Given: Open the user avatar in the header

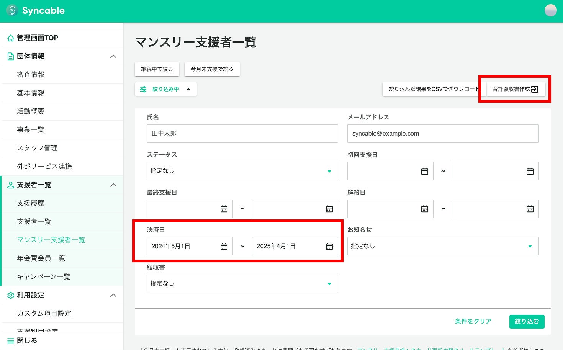Looking at the screenshot, I should pyautogui.click(x=550, y=10).
